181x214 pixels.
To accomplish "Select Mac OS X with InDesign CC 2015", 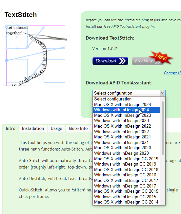I will pos(127,191).
